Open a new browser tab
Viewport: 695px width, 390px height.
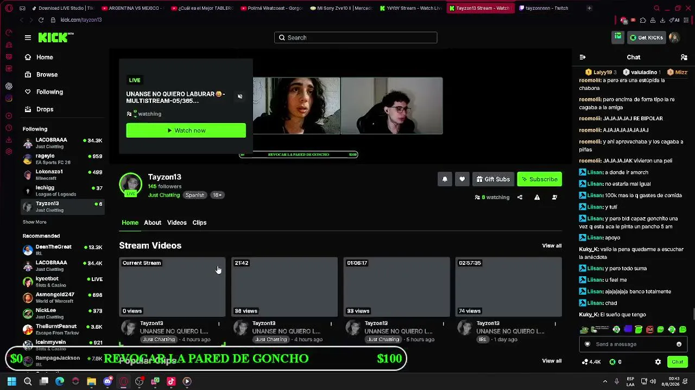point(590,8)
